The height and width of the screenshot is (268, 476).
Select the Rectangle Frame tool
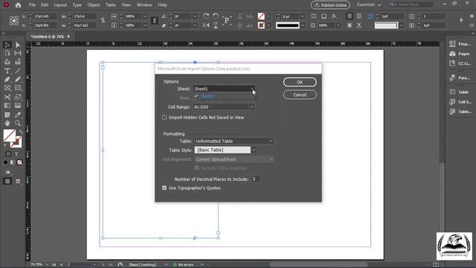[x=7, y=88]
